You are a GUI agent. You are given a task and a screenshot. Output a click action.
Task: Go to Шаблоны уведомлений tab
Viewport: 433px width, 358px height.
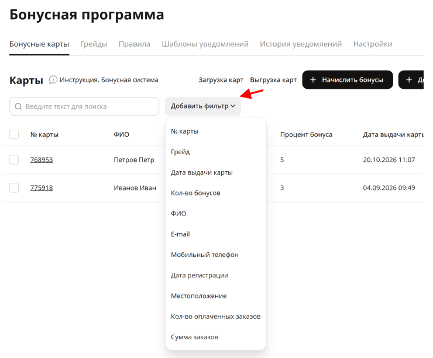tap(205, 44)
